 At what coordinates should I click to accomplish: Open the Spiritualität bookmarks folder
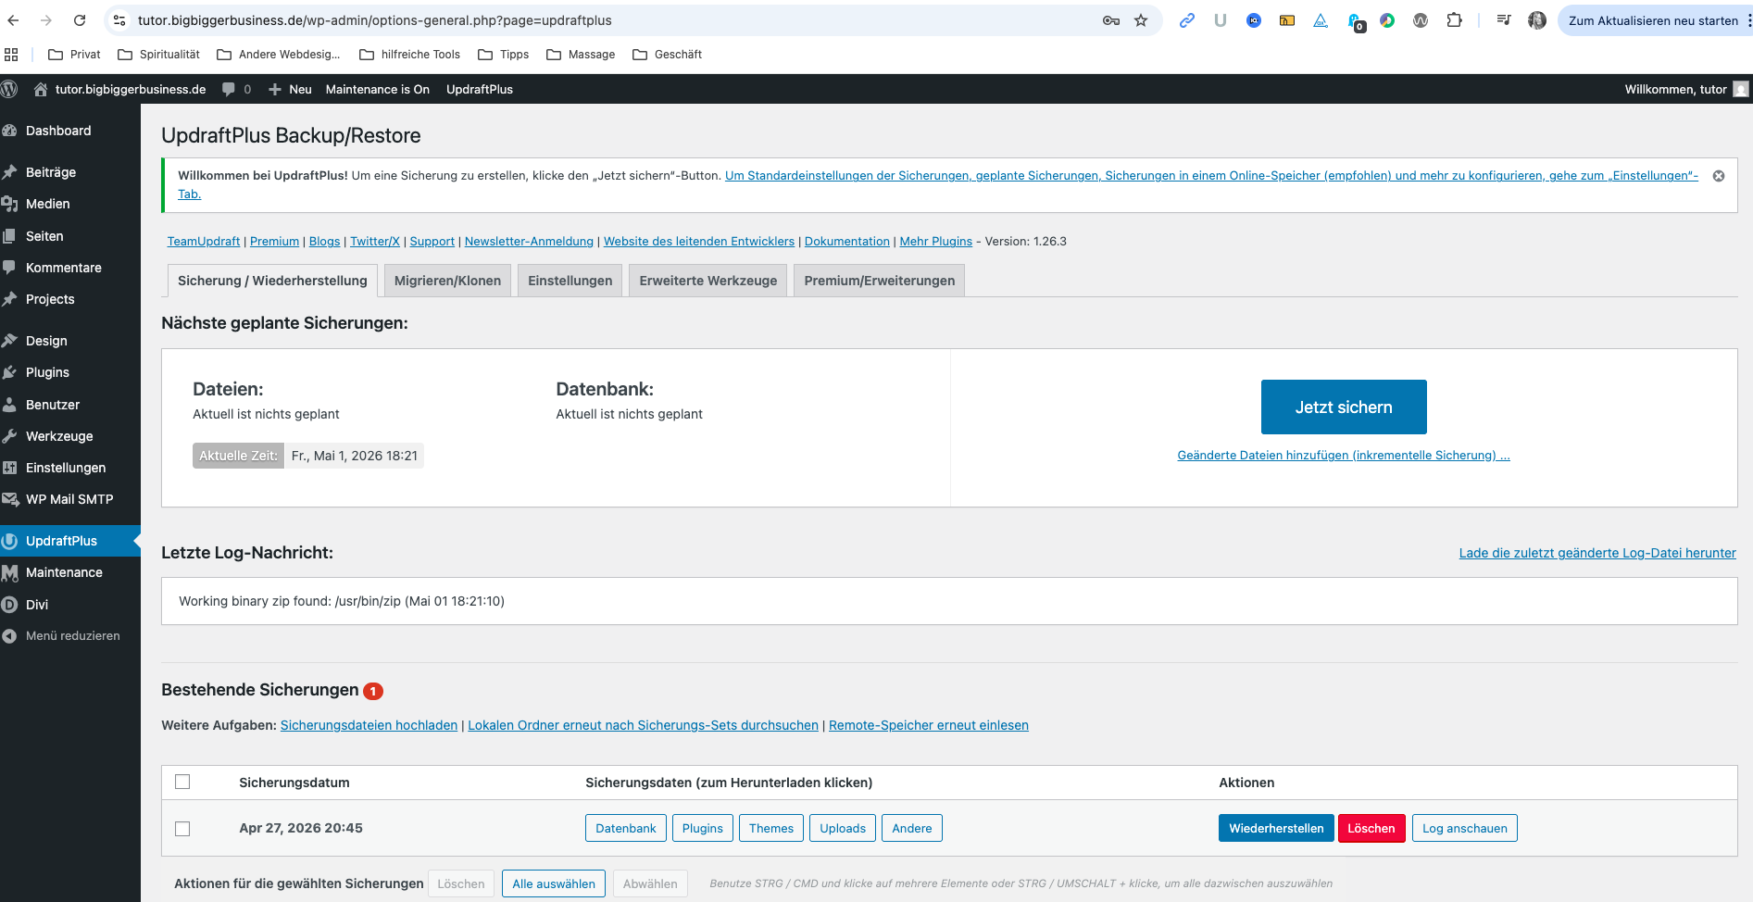point(159,55)
